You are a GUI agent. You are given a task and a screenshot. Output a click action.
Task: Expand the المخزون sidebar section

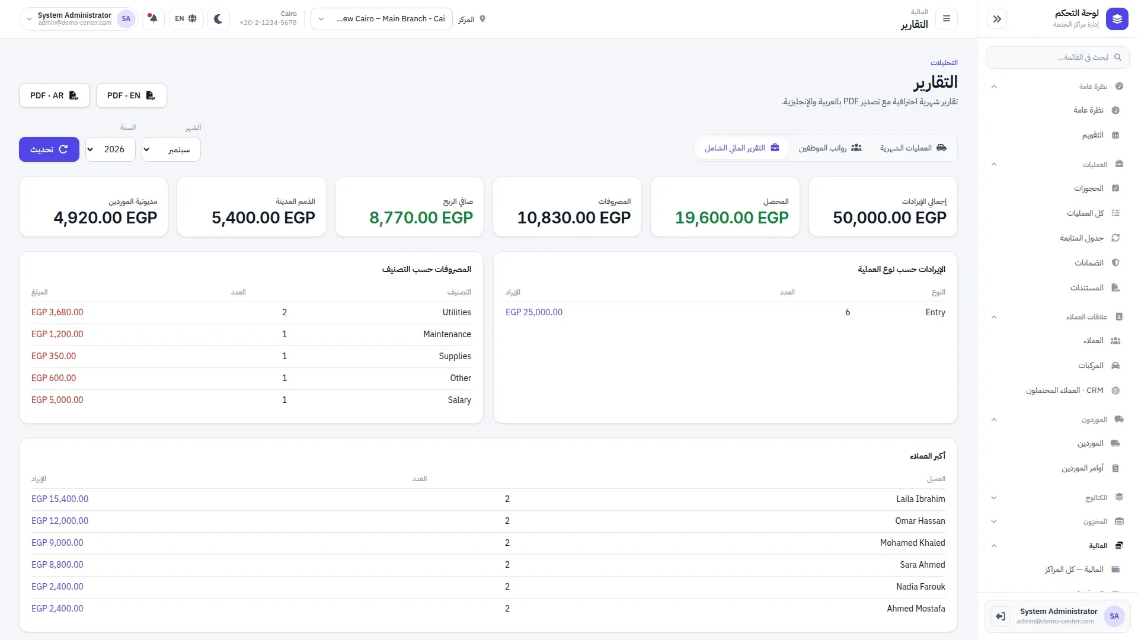tap(994, 522)
